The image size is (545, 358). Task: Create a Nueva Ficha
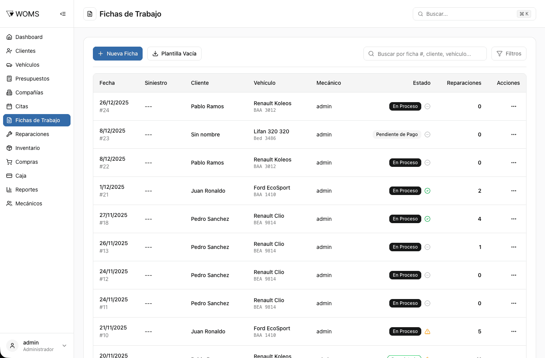pyautogui.click(x=118, y=54)
